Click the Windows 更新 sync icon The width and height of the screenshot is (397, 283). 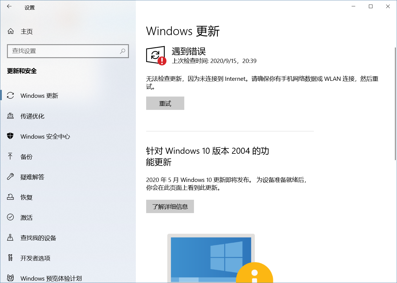10,96
